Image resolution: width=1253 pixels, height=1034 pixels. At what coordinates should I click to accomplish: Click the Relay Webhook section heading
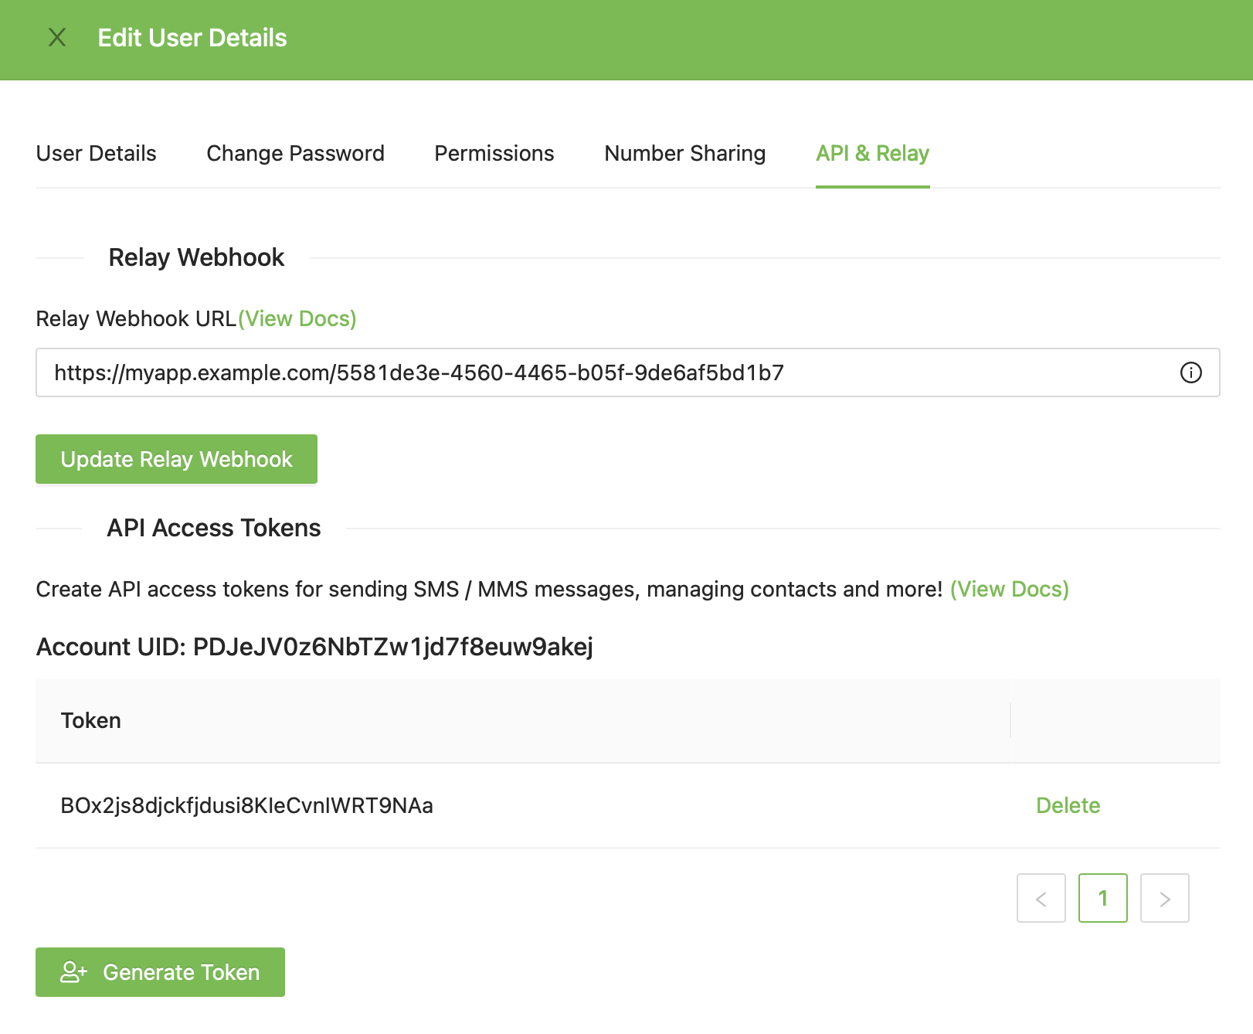[196, 257]
